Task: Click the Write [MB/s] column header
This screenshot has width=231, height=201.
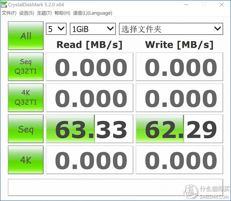Action: 179,45
